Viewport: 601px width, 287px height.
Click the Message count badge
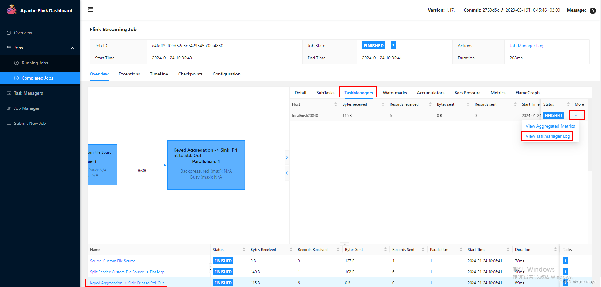[592, 11]
